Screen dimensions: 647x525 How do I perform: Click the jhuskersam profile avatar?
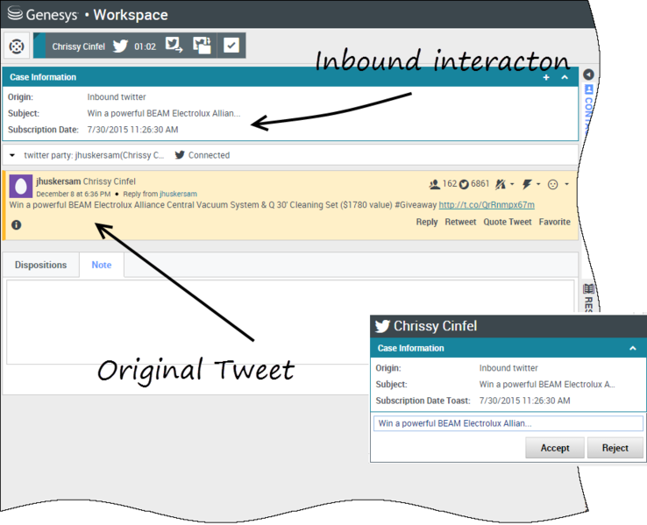pos(21,186)
